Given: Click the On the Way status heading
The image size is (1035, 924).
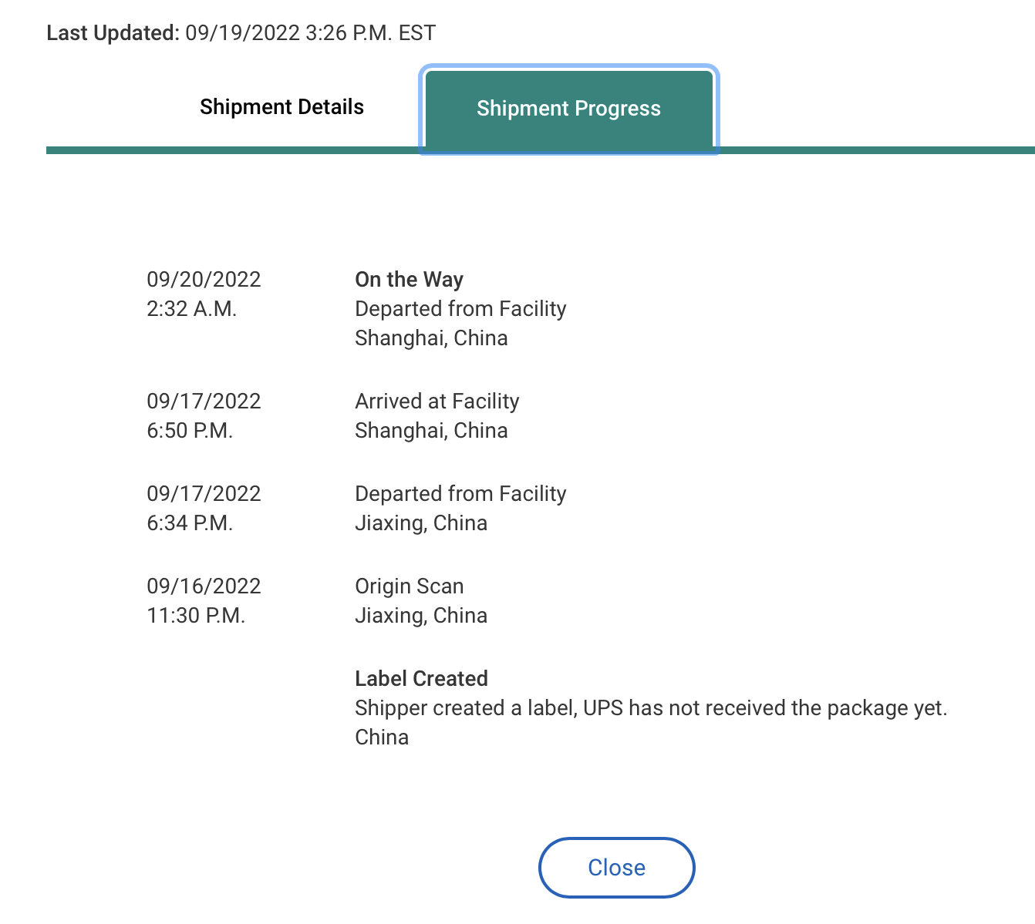Looking at the screenshot, I should (x=409, y=279).
